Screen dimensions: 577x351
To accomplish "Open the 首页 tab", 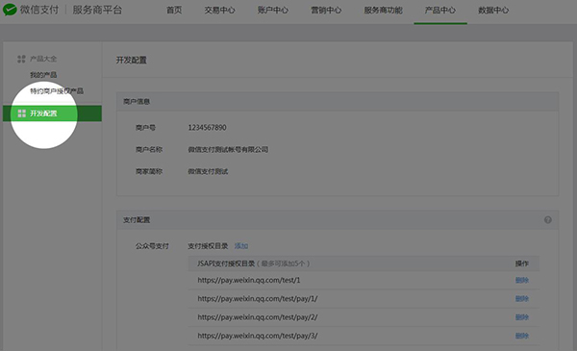I will pyautogui.click(x=174, y=11).
